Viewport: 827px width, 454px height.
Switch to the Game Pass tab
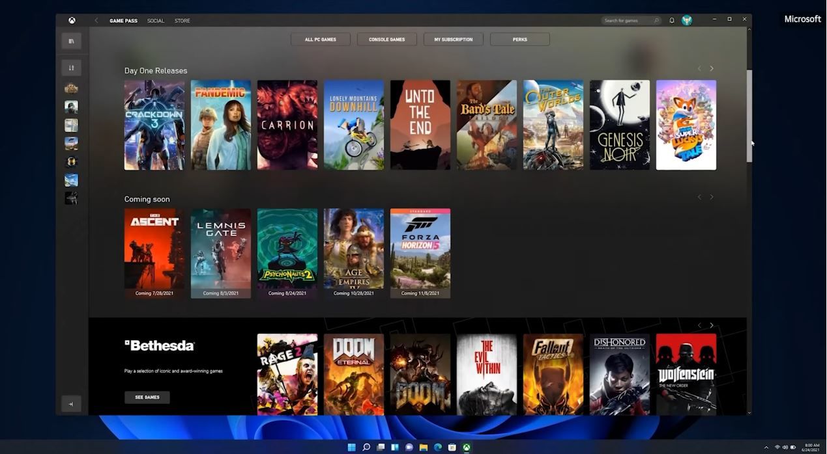pos(123,21)
